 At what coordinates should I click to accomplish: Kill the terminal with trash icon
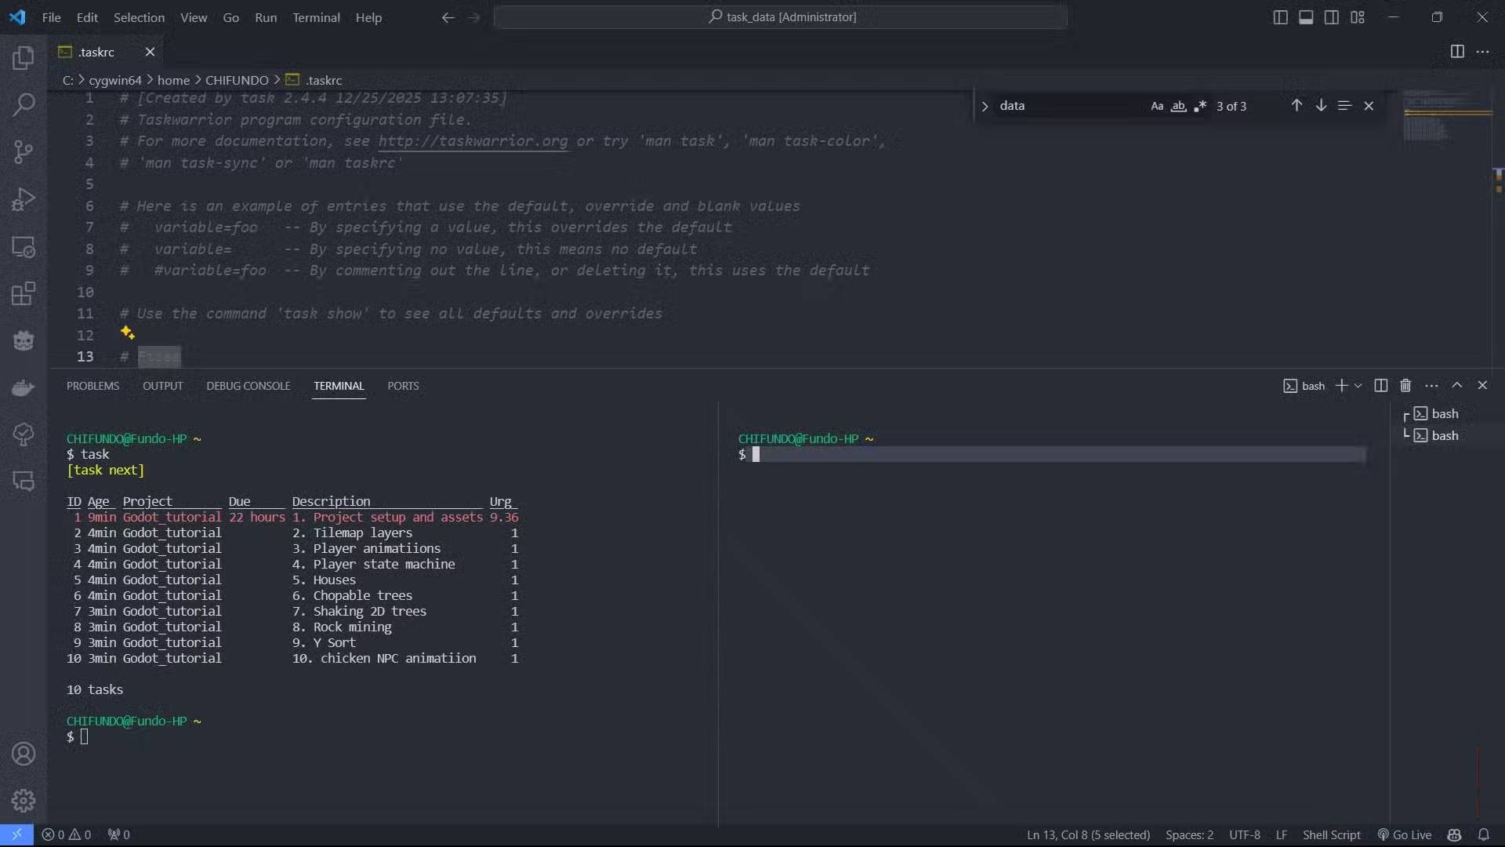pos(1405,386)
